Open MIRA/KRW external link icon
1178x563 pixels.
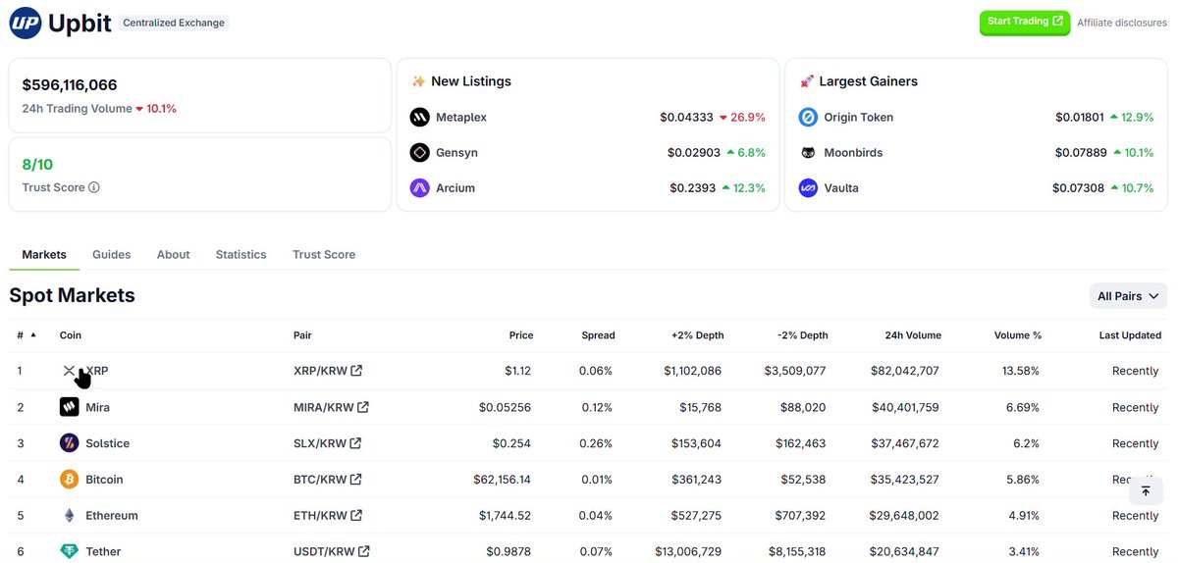pos(363,407)
